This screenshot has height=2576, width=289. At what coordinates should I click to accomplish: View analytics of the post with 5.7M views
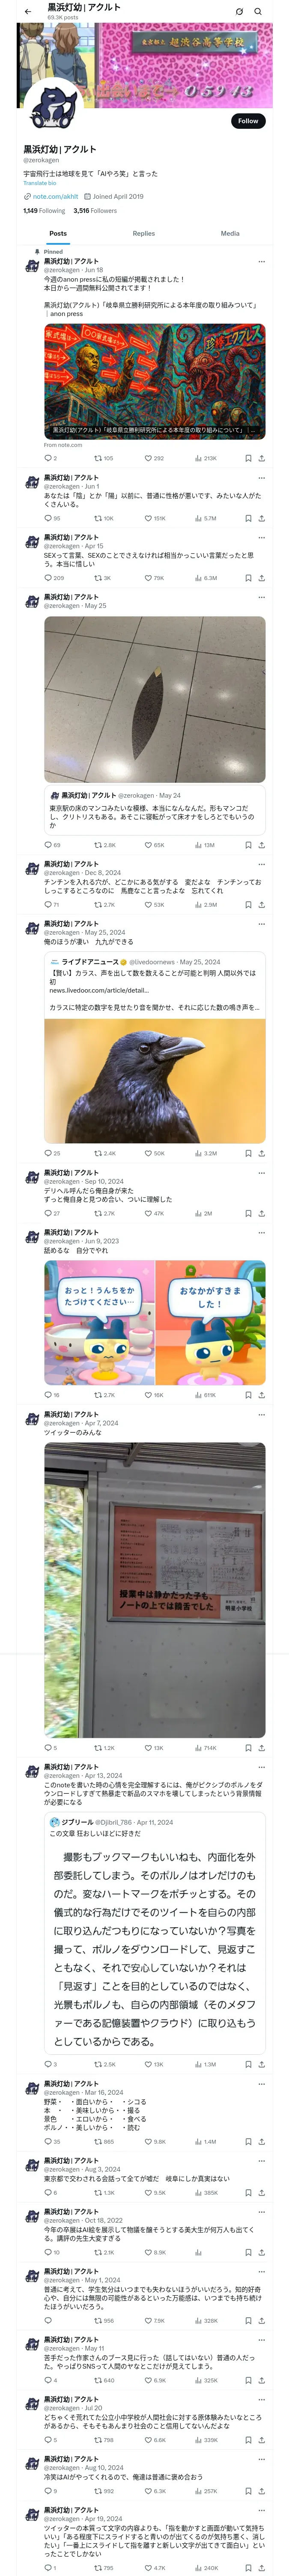(x=205, y=518)
